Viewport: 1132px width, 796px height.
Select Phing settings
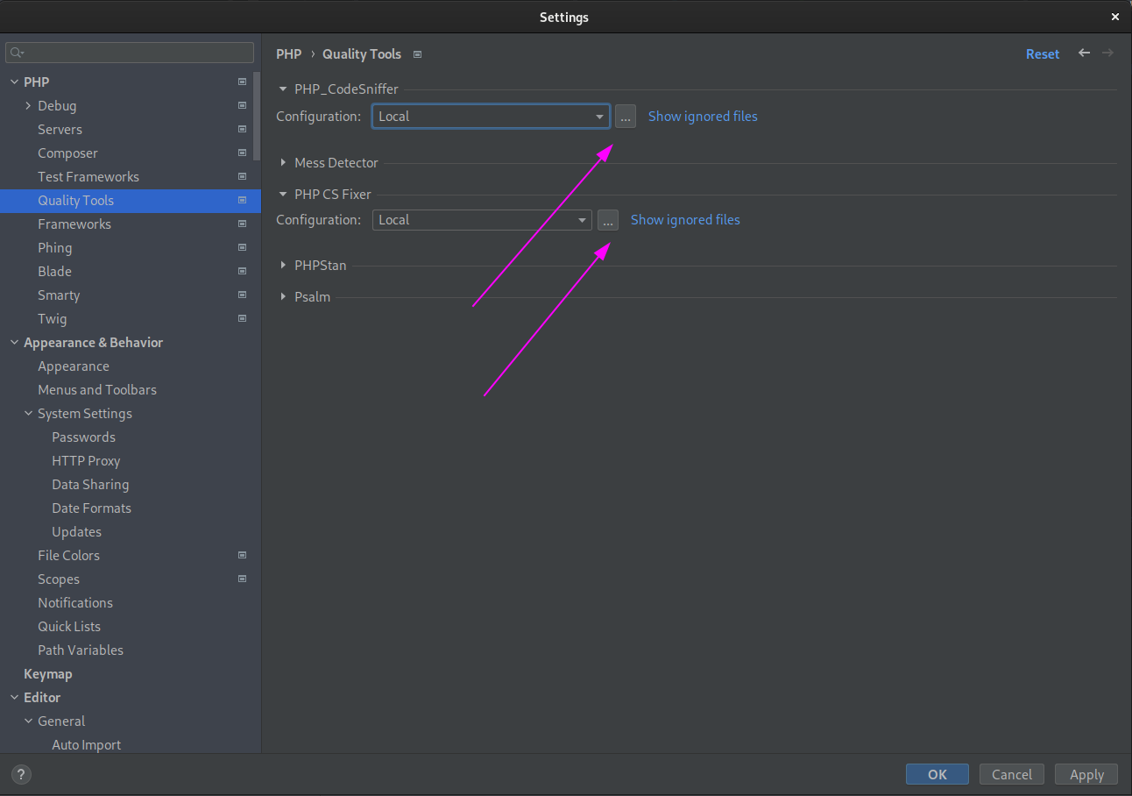click(x=54, y=247)
